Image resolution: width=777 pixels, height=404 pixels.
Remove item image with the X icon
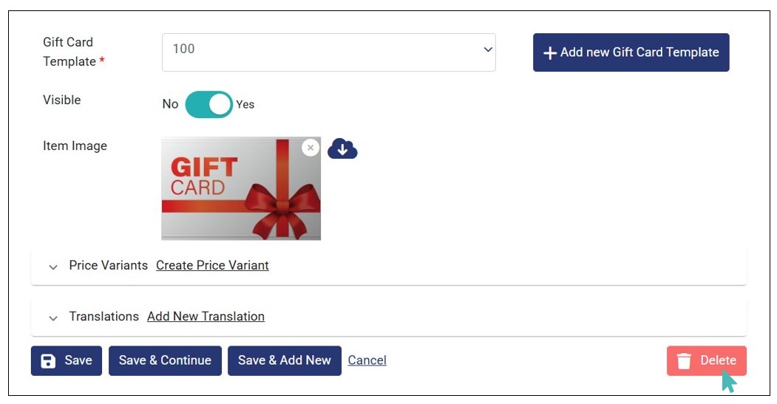311,148
